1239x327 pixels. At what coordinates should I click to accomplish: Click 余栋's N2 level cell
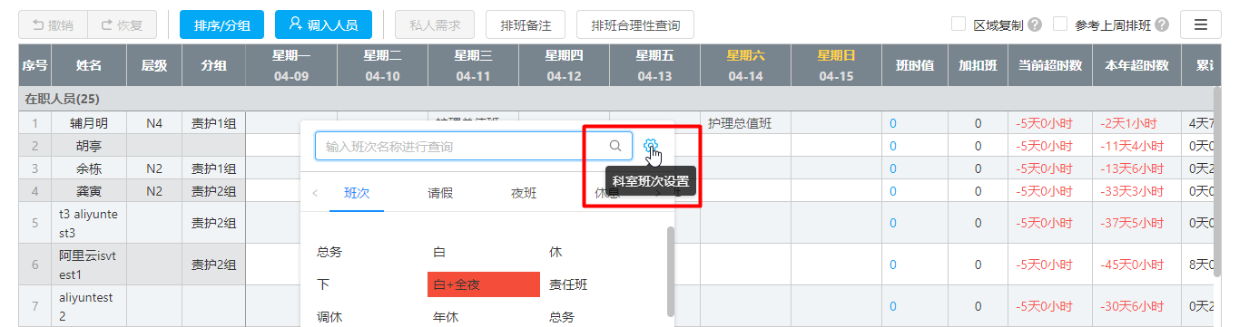(154, 168)
